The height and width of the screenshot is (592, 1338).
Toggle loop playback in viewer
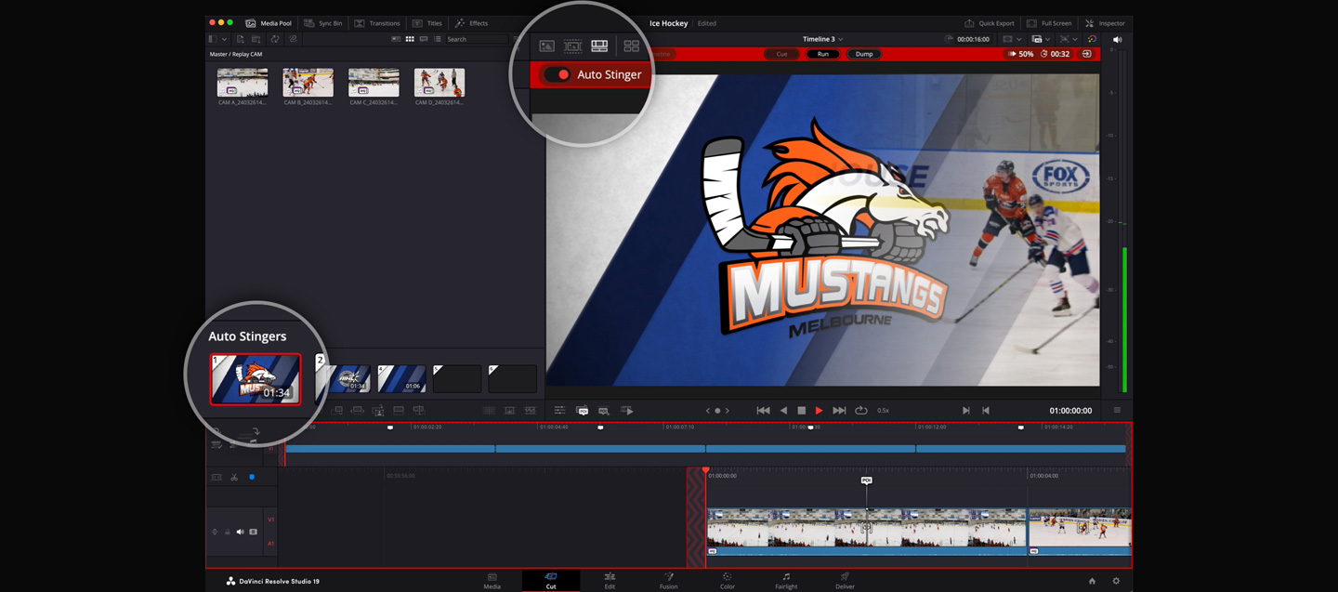[x=861, y=411]
